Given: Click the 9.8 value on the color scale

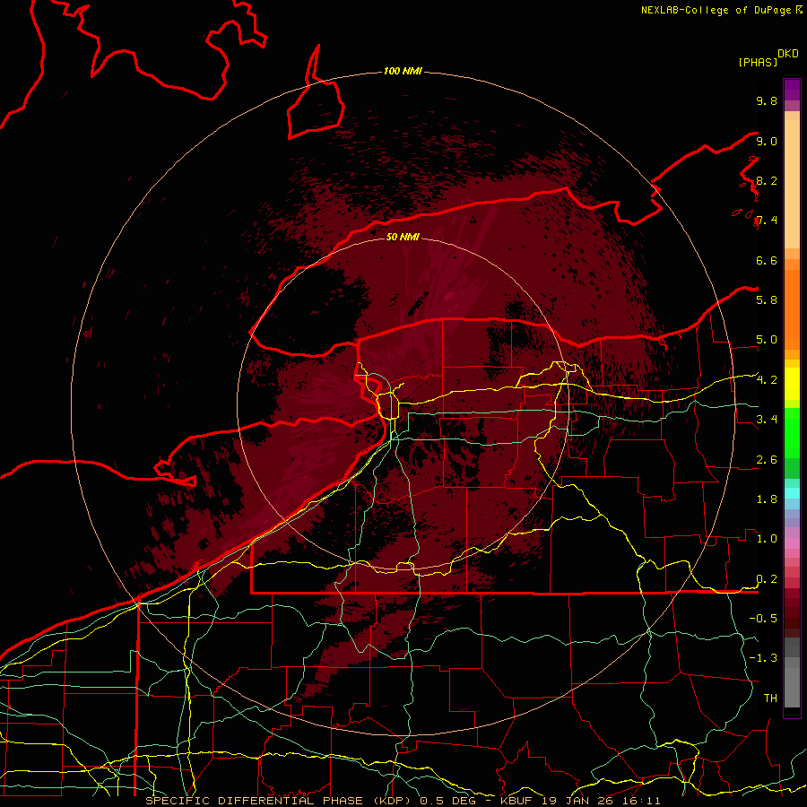Looking at the screenshot, I should [x=767, y=100].
